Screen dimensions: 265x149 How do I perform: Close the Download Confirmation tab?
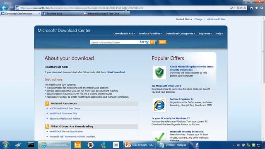click(x=39, y=14)
